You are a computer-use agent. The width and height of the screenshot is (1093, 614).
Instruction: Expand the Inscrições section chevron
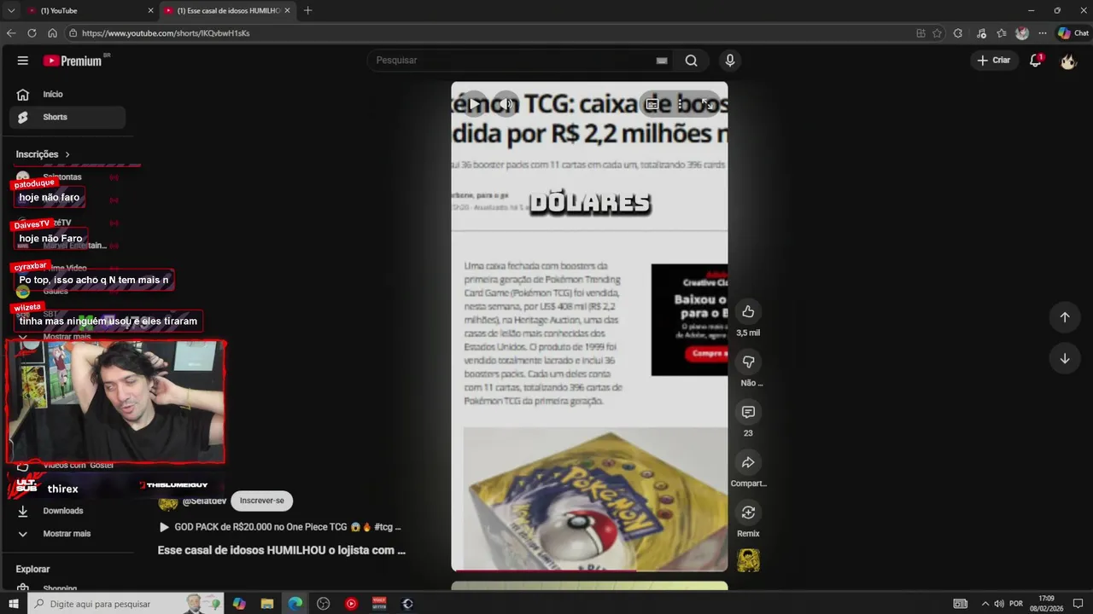67,154
